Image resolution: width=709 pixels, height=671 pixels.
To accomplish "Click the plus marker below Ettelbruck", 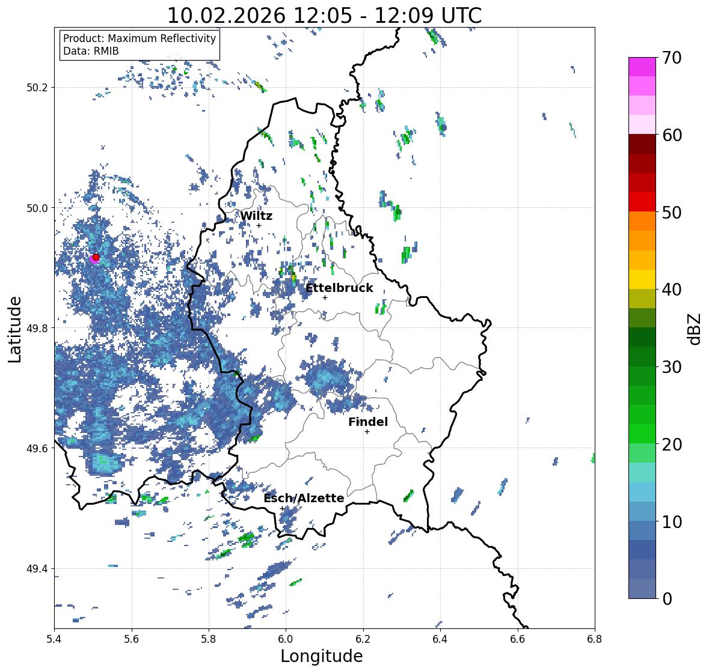I will pyautogui.click(x=325, y=297).
